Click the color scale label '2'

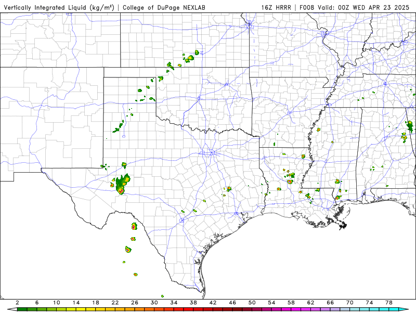pyautogui.click(x=17, y=303)
